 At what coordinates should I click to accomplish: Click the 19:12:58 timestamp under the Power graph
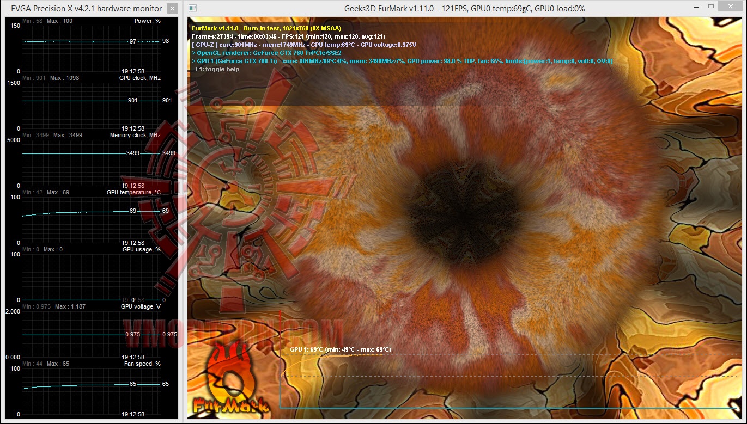click(133, 71)
